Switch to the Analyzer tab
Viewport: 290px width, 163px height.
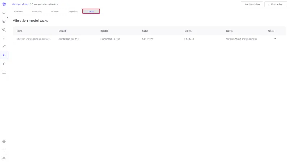point(55,12)
